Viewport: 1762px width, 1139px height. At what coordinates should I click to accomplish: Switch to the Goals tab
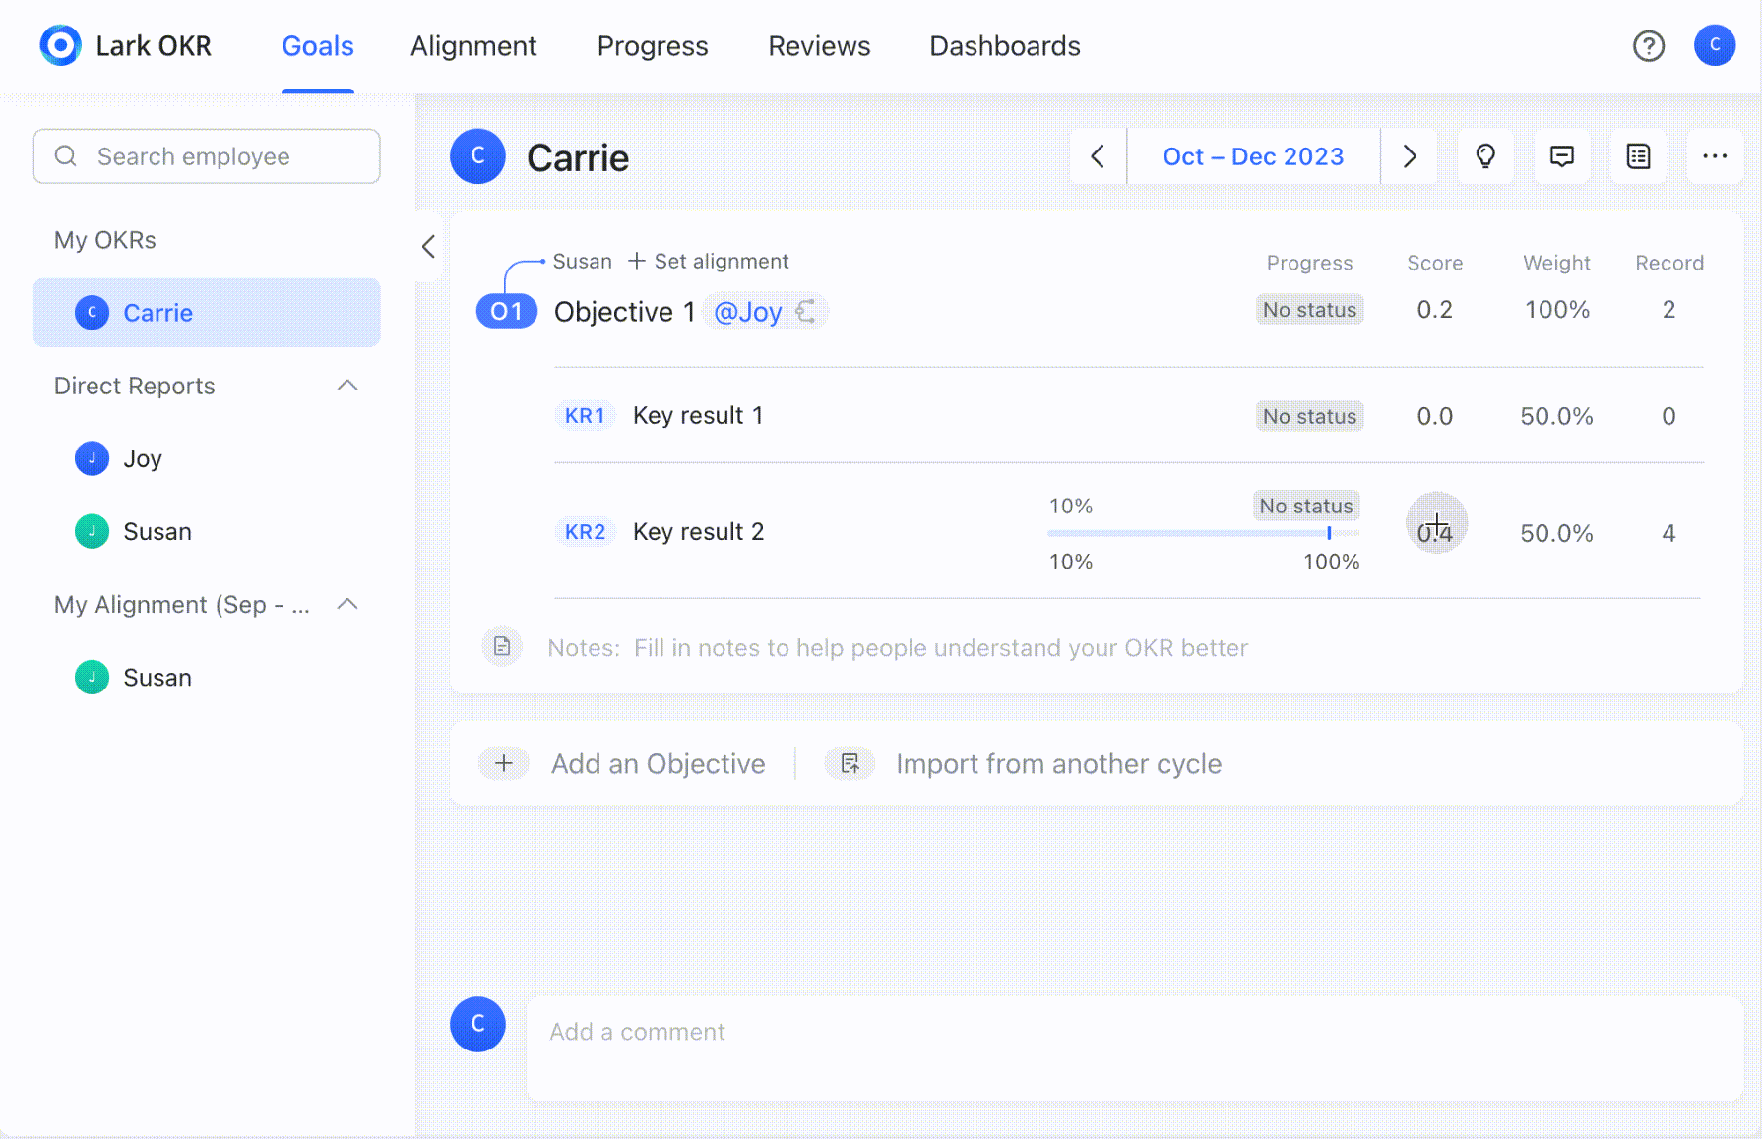[x=317, y=46]
